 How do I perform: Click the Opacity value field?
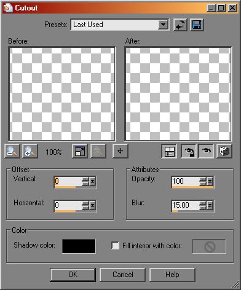tap(185, 181)
